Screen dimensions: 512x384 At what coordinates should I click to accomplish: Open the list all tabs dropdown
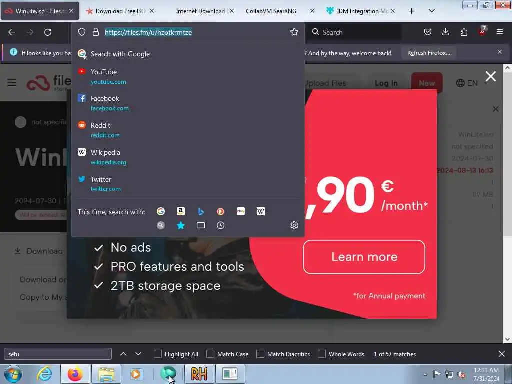(431, 11)
